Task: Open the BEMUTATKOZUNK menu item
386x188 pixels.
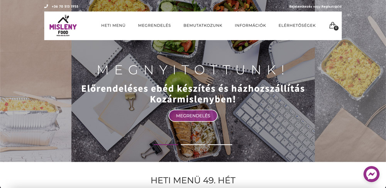Action: (203, 25)
